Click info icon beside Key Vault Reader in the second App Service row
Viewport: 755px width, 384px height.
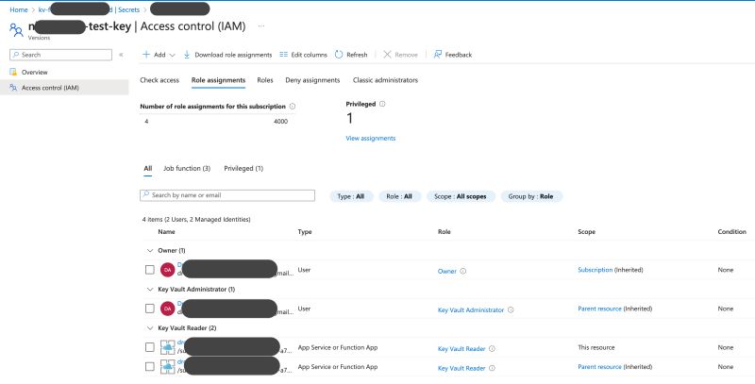[x=492, y=368]
